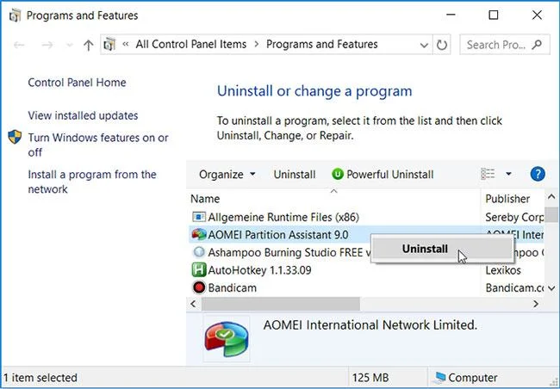Close the Programs and Features window
Viewport: 560px width, 389px height.
(537, 15)
